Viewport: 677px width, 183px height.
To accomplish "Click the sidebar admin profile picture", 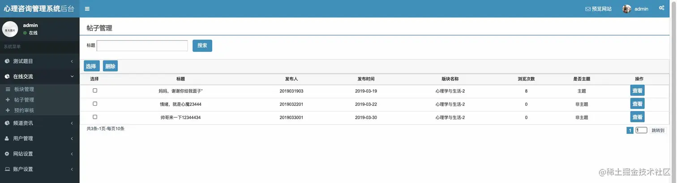I will pos(10,29).
